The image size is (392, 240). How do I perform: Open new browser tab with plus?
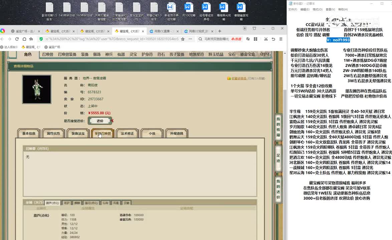(x=219, y=31)
